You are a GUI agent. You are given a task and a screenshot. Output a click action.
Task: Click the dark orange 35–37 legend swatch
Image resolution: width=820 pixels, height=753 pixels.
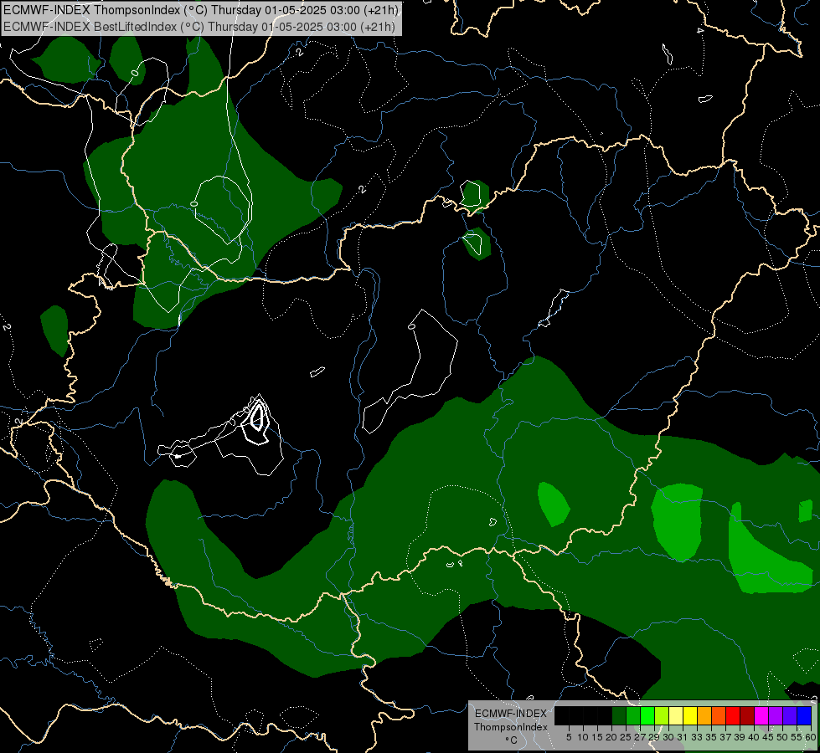click(719, 715)
